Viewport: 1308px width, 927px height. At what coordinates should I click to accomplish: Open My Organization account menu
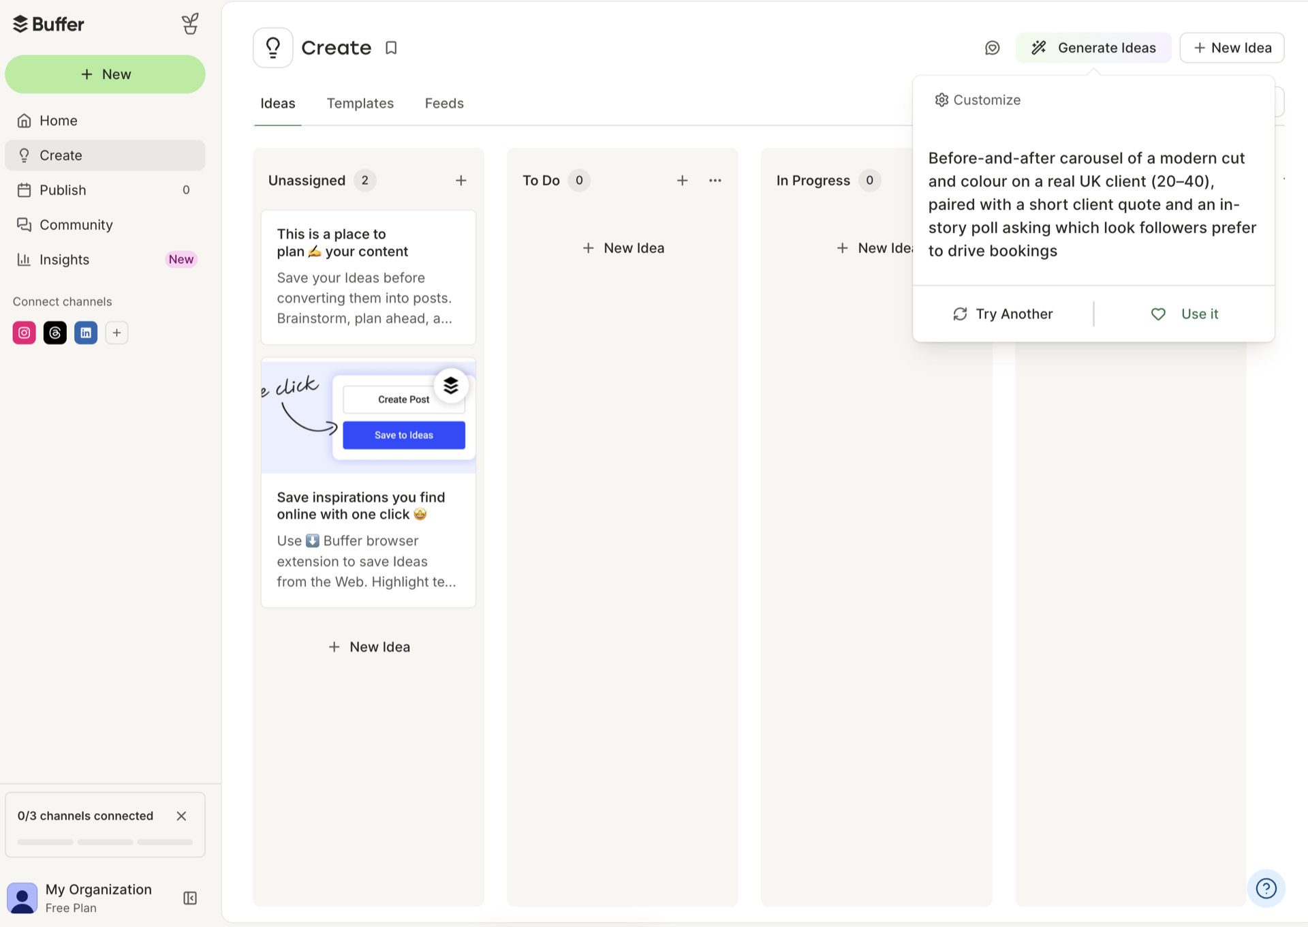[x=99, y=898]
